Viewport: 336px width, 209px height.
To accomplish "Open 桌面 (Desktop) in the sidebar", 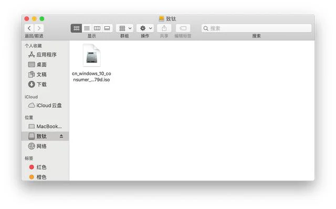I will [45, 65].
